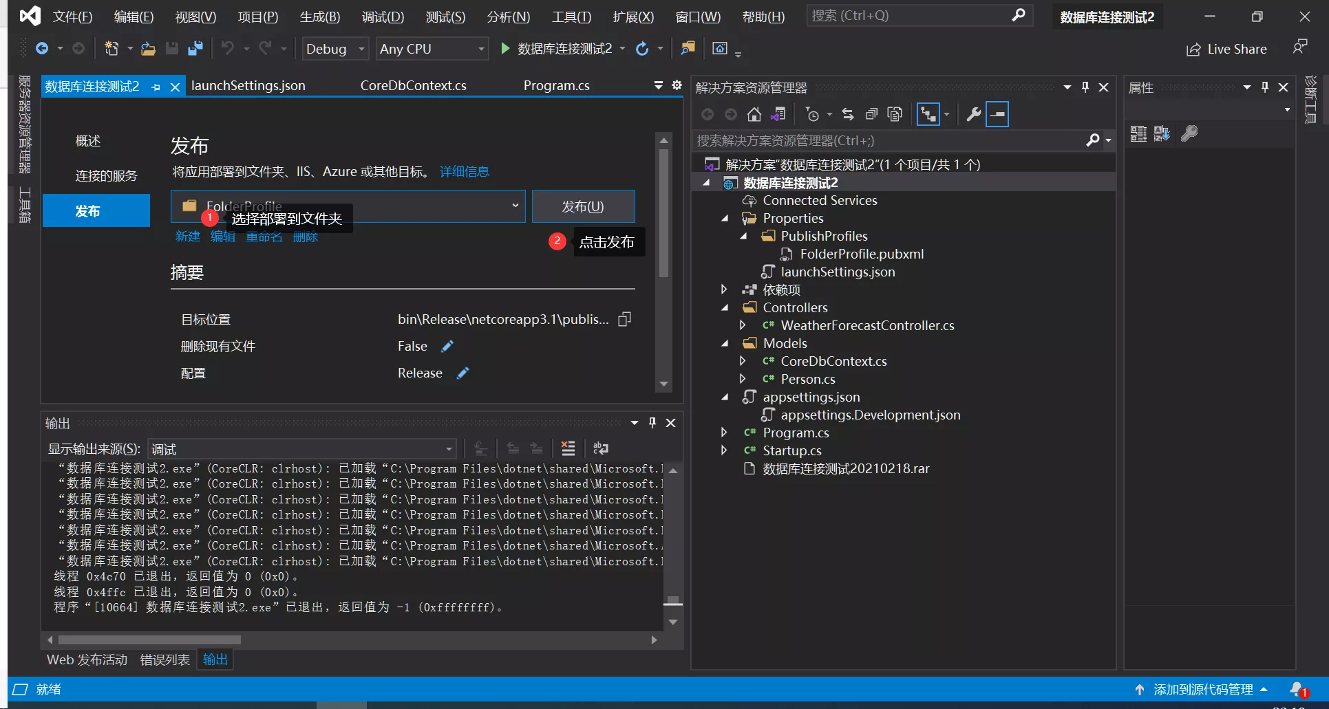Viewport: 1329px width, 709px height.
Task: Click the publish page settings gear icon
Action: pyautogui.click(x=677, y=85)
